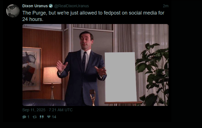202x128 pixels.
Task: Open the Sep 11, 2025 date link
Action: (x=34, y=110)
